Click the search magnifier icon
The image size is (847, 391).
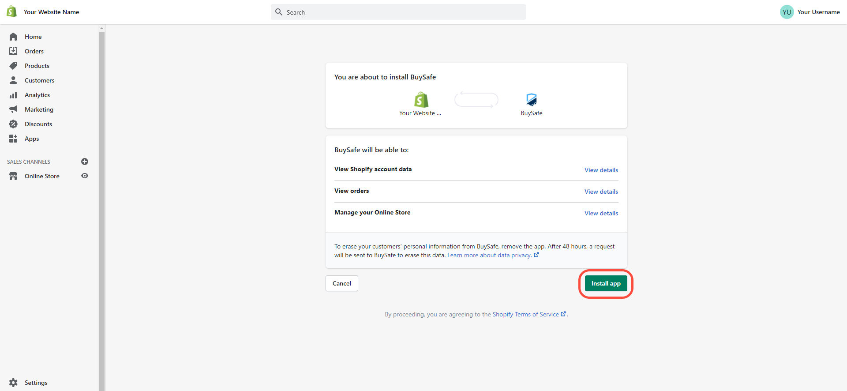coord(279,12)
